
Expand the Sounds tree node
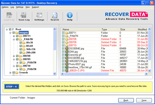point(10,73)
